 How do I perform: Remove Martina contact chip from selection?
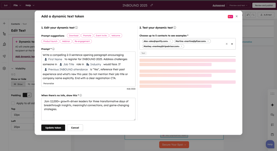[208, 41]
